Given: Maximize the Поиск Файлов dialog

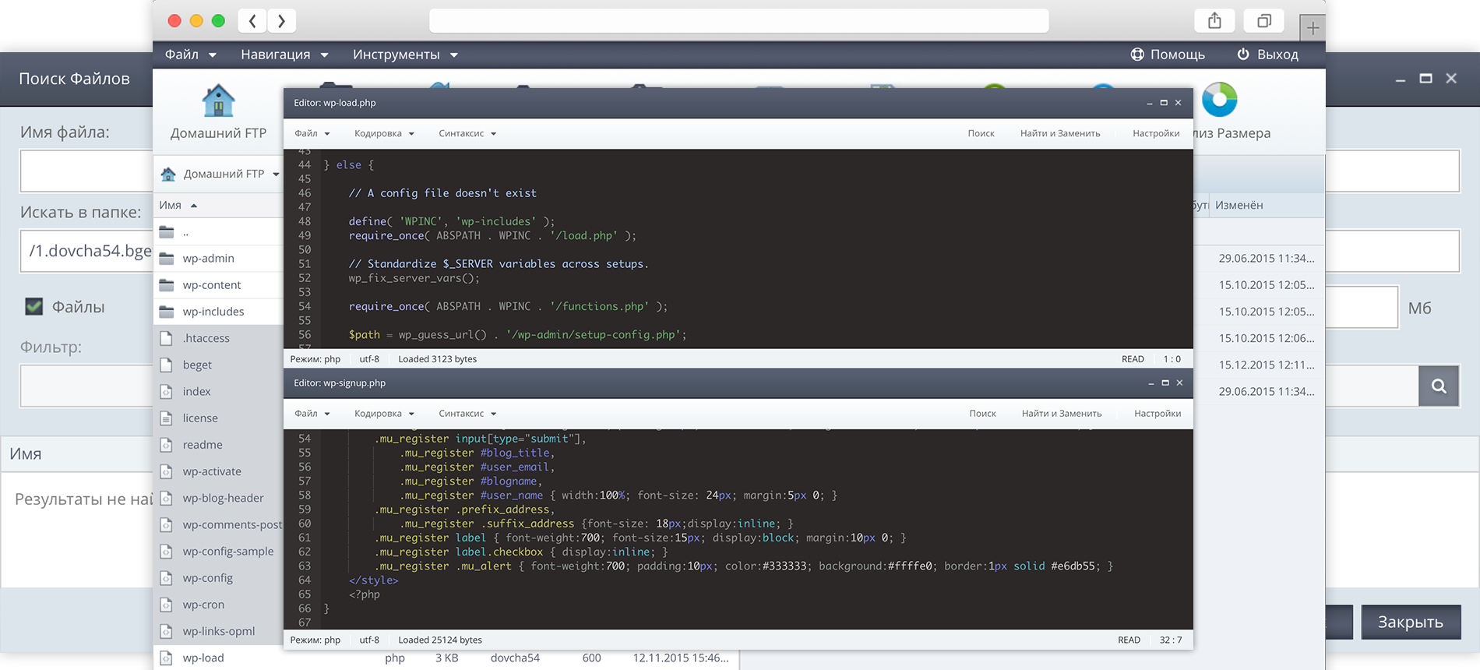Looking at the screenshot, I should tap(1425, 79).
